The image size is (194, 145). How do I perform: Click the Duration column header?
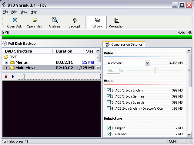point(64,51)
